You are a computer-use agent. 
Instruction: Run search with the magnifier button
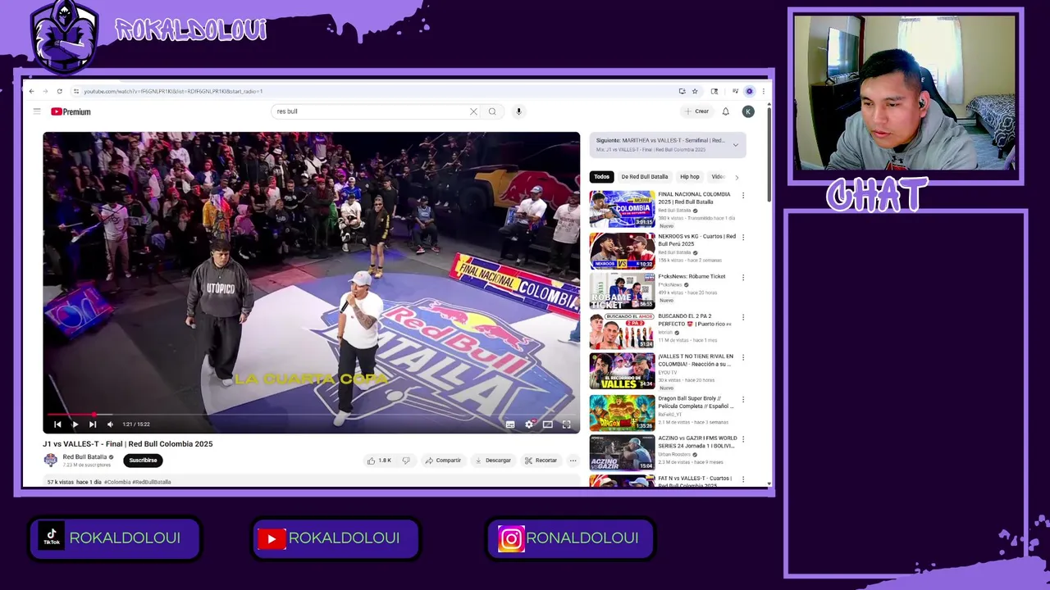tap(492, 111)
